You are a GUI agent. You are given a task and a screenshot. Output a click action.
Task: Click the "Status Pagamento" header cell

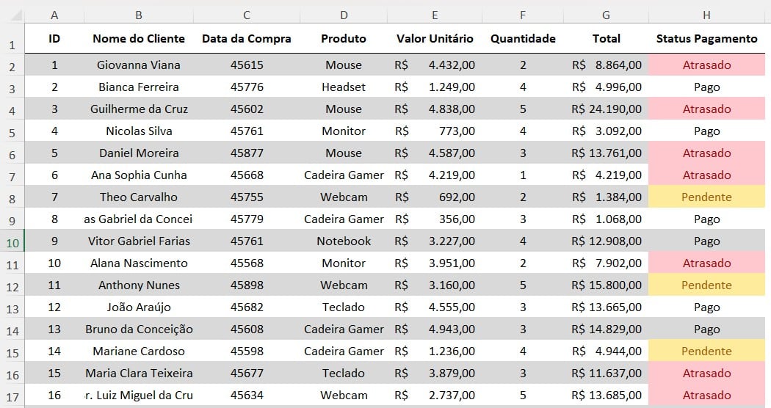click(x=706, y=39)
